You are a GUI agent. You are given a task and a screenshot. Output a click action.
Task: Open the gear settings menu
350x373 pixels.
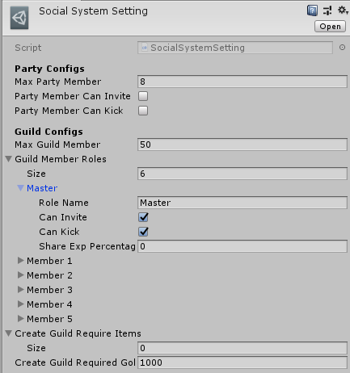click(343, 10)
